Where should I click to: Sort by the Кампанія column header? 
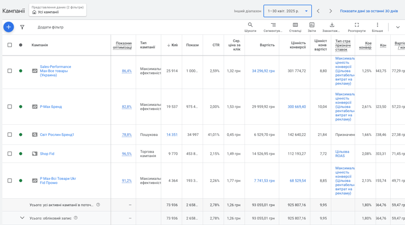39,45
